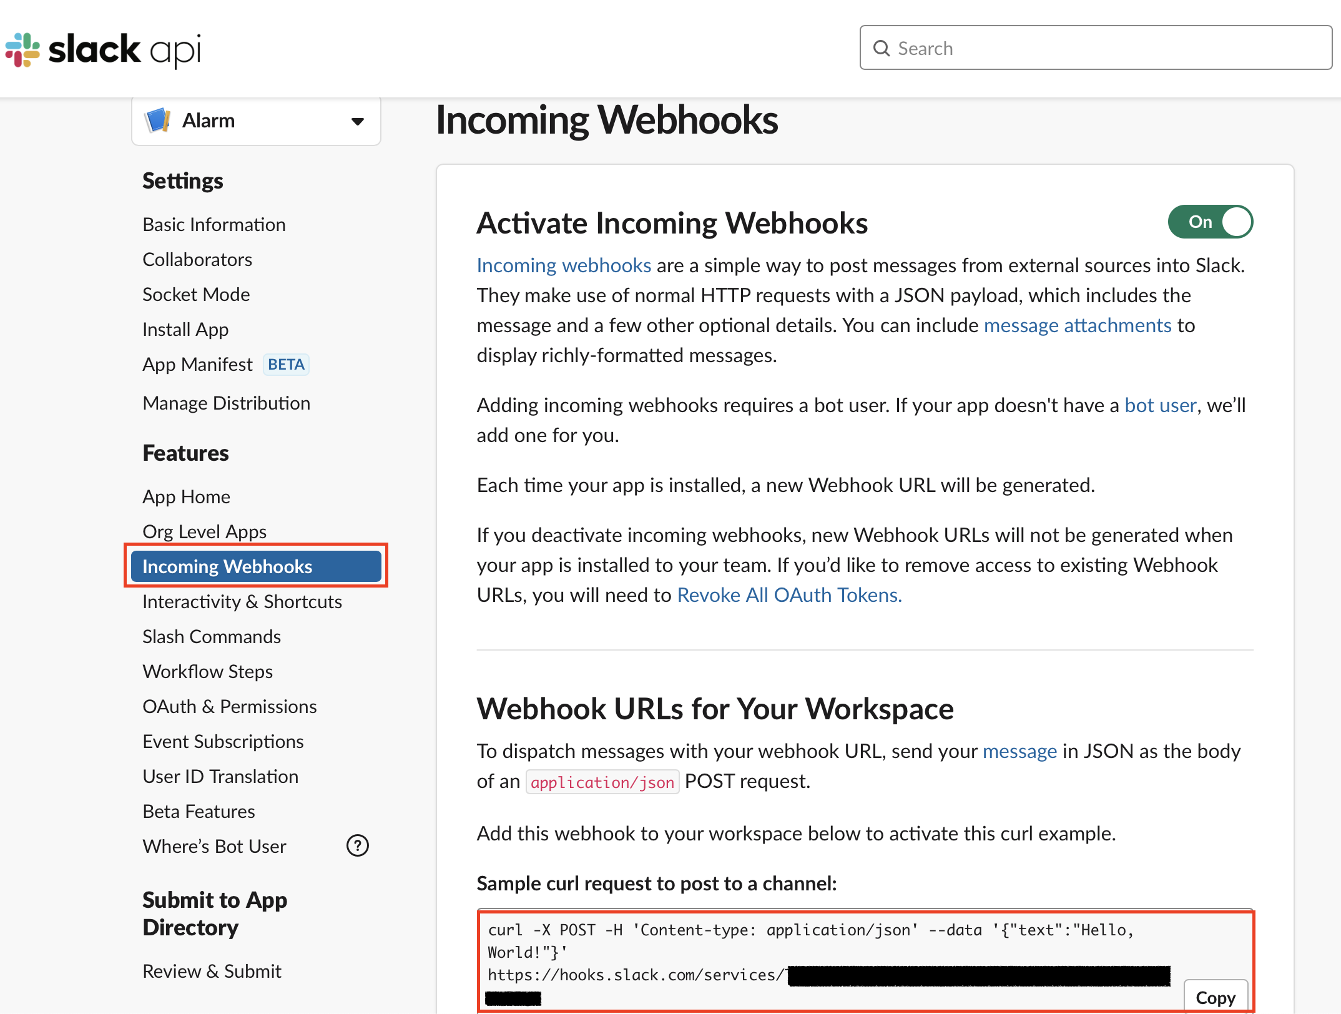
Task: Open Basic Information settings
Action: 214,224
